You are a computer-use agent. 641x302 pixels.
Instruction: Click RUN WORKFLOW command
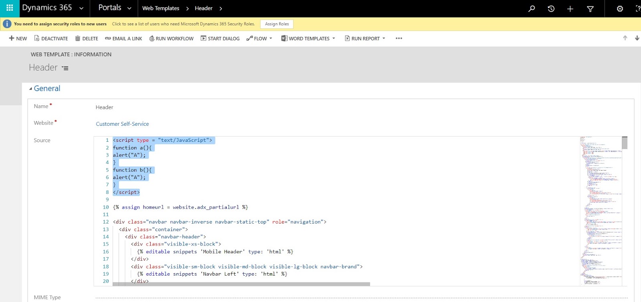tap(171, 38)
